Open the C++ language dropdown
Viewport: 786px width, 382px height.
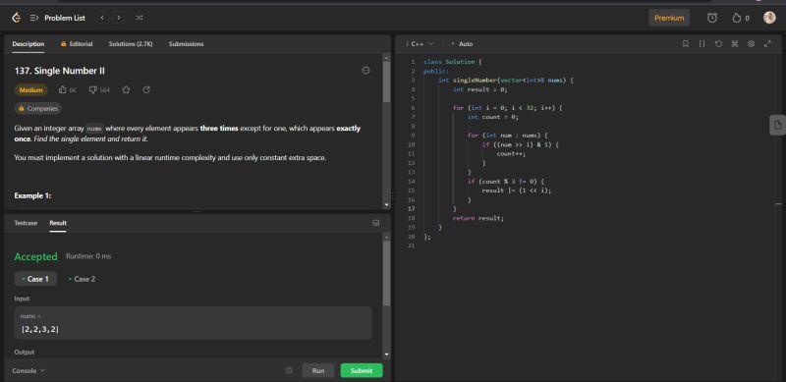point(421,44)
